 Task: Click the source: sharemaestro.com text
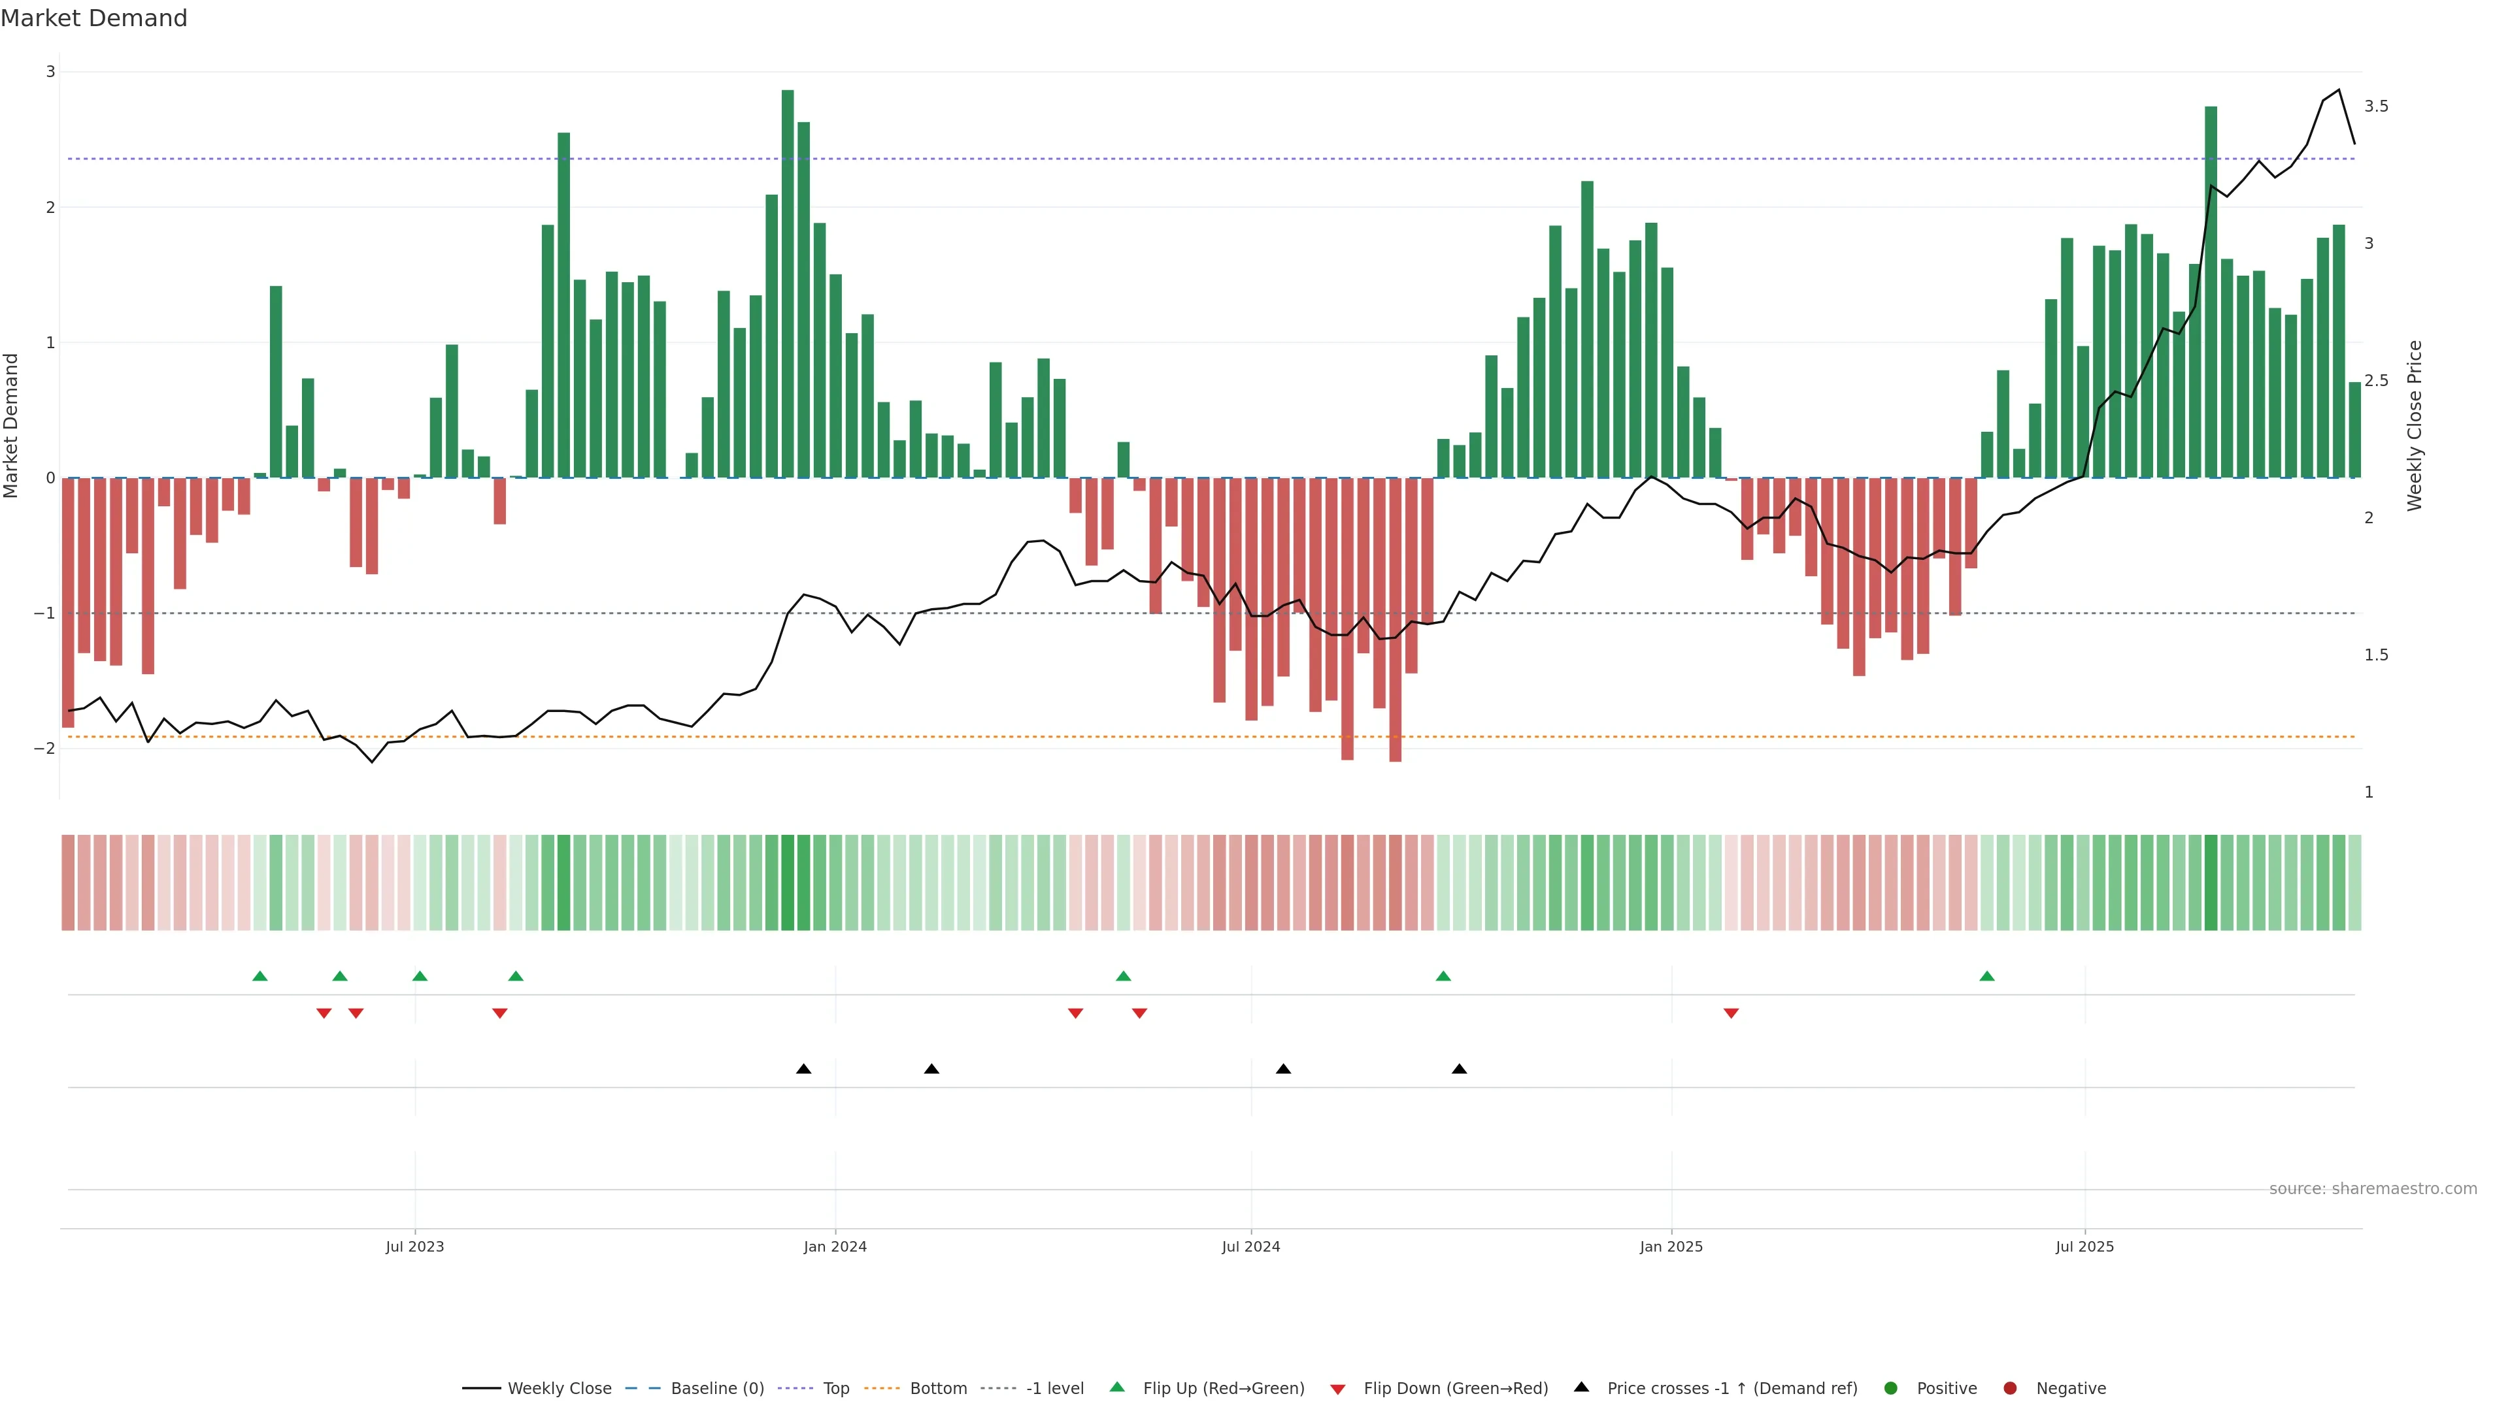click(2373, 1188)
